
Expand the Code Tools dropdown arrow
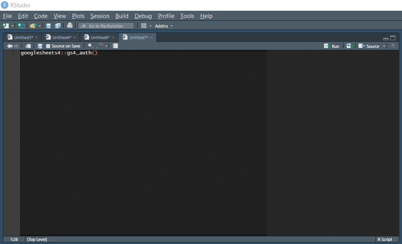106,46
